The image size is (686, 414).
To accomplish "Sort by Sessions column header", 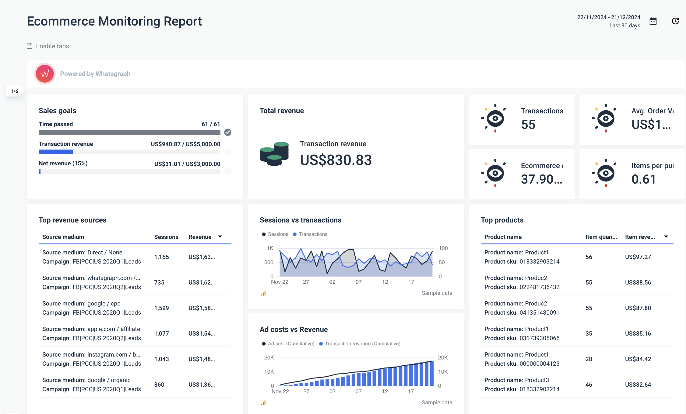I will tap(166, 237).
